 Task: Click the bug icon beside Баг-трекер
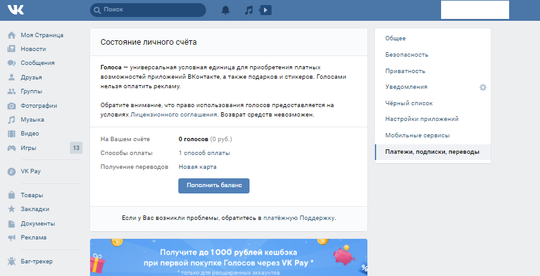click(x=11, y=261)
